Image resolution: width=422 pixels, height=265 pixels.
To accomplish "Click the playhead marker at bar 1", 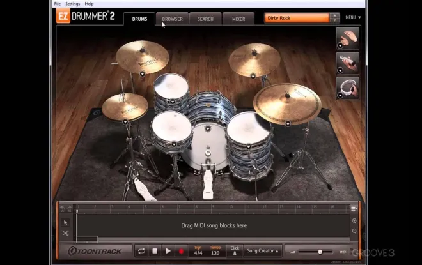I will pyautogui.click(x=77, y=211).
